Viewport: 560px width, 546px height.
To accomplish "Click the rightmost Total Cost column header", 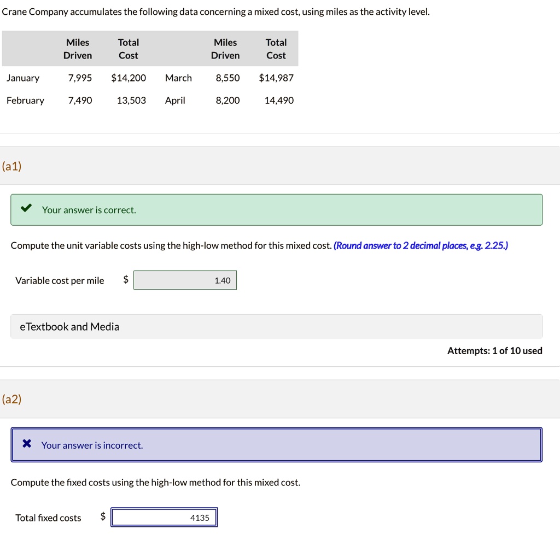I will tap(276, 49).
